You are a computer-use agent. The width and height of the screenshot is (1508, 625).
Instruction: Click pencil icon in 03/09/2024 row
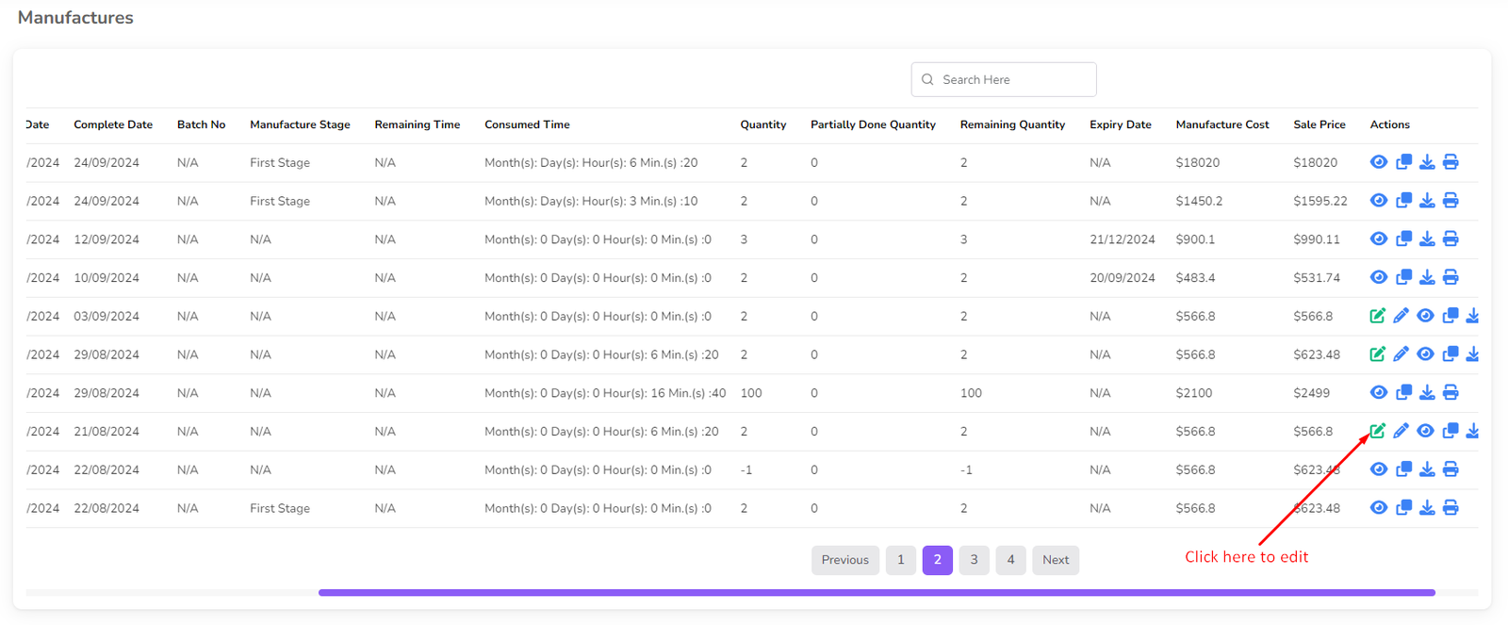[1401, 316]
